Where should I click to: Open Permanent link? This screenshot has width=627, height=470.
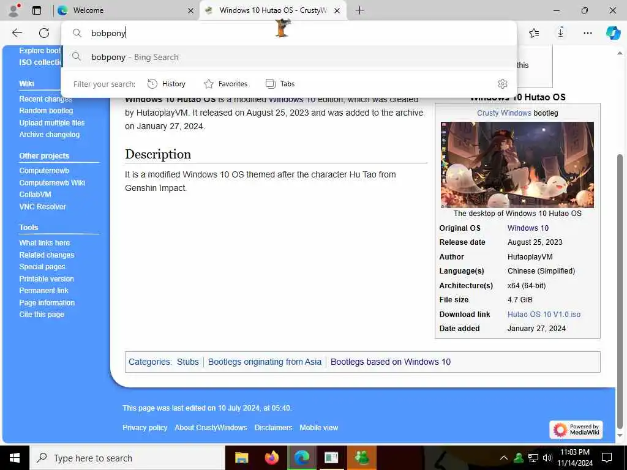(x=43, y=291)
